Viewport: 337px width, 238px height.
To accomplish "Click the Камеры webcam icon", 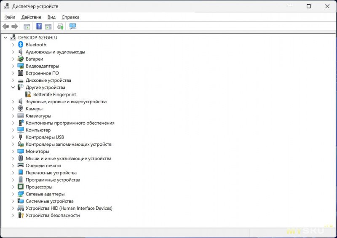I will [x=20, y=108].
